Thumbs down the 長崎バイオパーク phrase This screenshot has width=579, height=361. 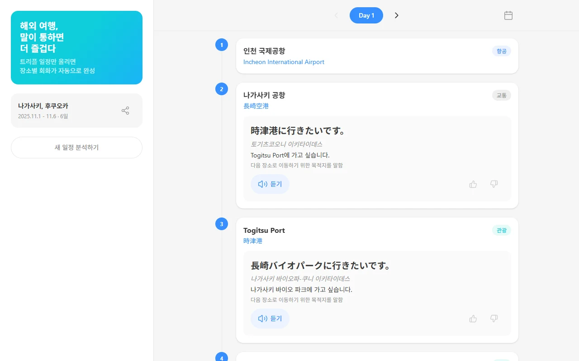(x=494, y=319)
